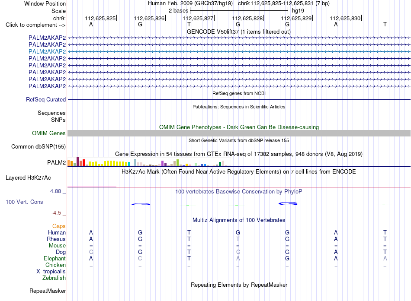Open the 'RefSeq genes from NCBI' track title
This screenshot has height=301, width=411.
point(239,93)
